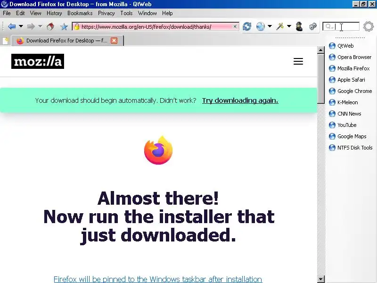This screenshot has width=377, height=283.
Task: Open K-Meleon bookmark
Action: point(344,102)
